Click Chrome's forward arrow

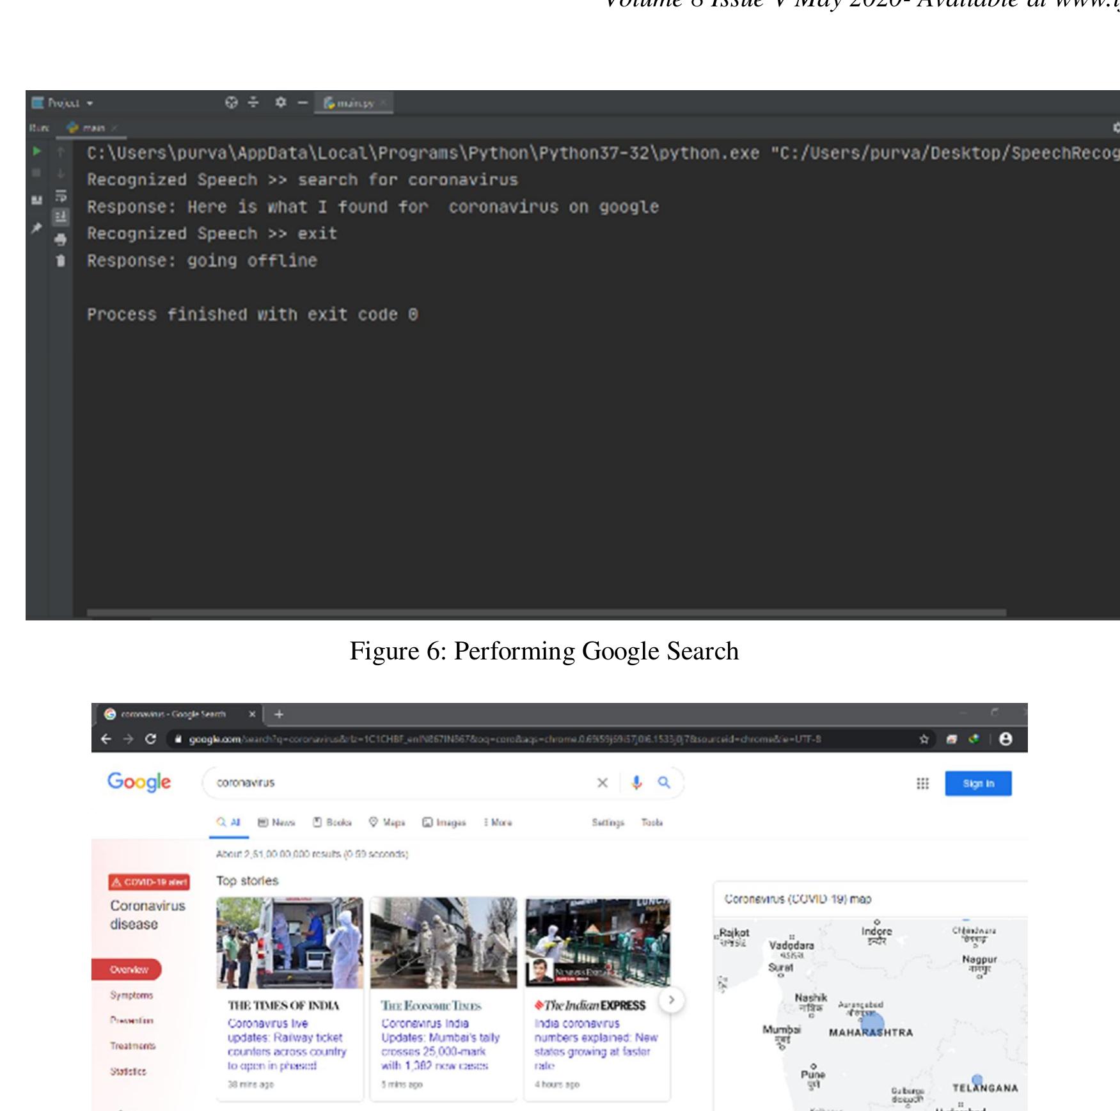tap(129, 739)
